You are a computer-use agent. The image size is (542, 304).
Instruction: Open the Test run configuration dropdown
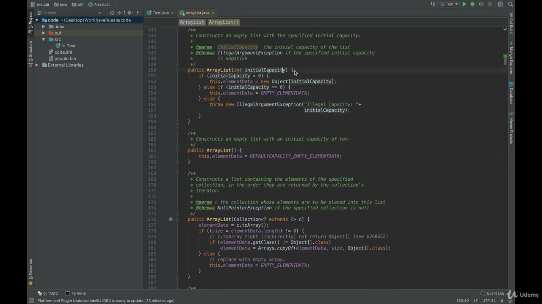click(x=449, y=4)
